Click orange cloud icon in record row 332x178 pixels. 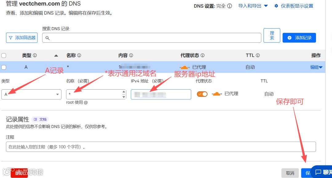pyautogui.click(x=184, y=68)
